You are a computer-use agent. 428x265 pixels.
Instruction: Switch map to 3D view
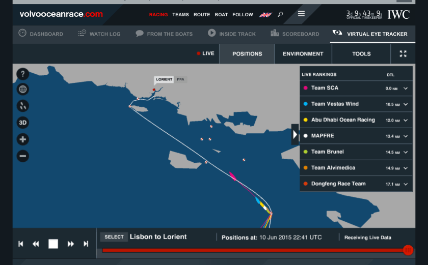point(23,123)
